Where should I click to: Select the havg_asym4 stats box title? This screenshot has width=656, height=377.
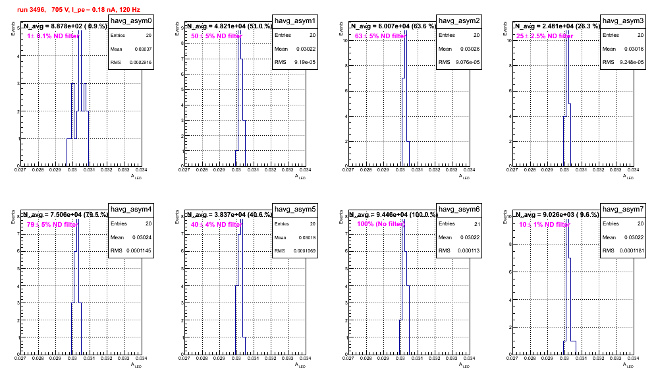click(131, 210)
